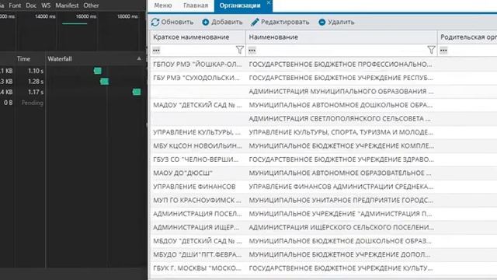Viewport: 497px width, 280px height.
Task: Open filter operator menu in Наименование column
Action: [252, 50]
